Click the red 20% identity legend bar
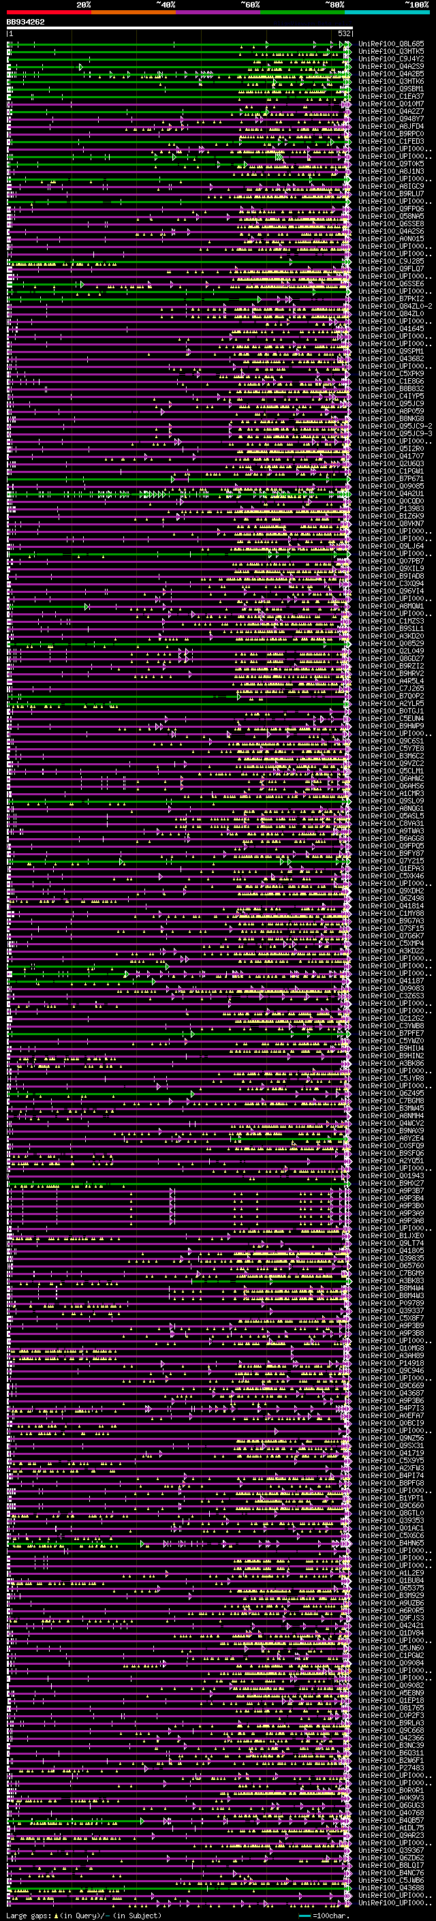The height and width of the screenshot is (1921, 436). tap(48, 12)
